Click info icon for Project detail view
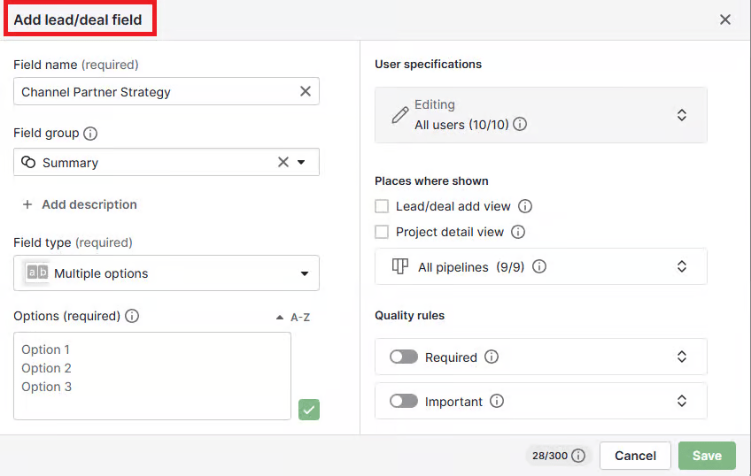The width and height of the screenshot is (751, 476). (x=518, y=232)
